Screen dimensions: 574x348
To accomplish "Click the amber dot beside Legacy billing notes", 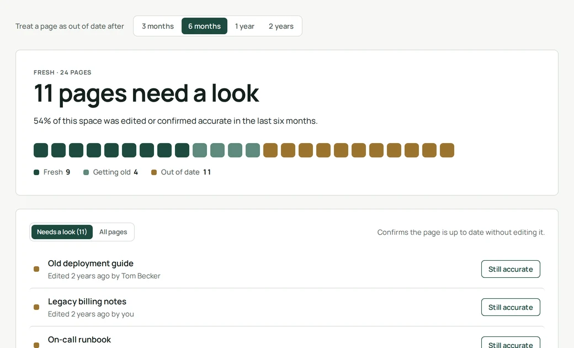I will [x=36, y=307].
